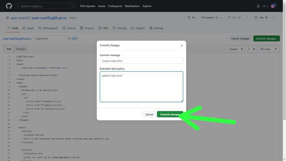This screenshot has width=286, height=161.
Task: Click Cancel in the commit dialog
Action: (149, 114)
